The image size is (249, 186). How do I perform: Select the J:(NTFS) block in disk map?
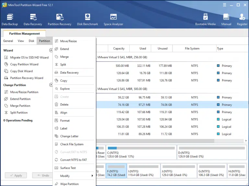[179, 171]
